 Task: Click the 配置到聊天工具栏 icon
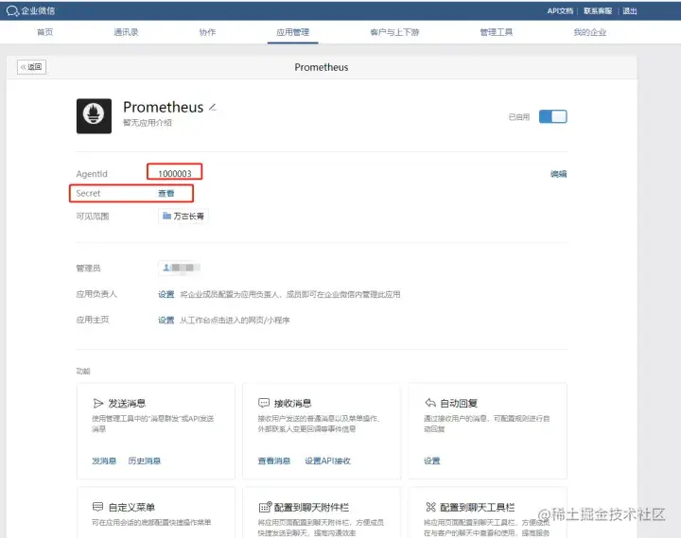point(430,507)
